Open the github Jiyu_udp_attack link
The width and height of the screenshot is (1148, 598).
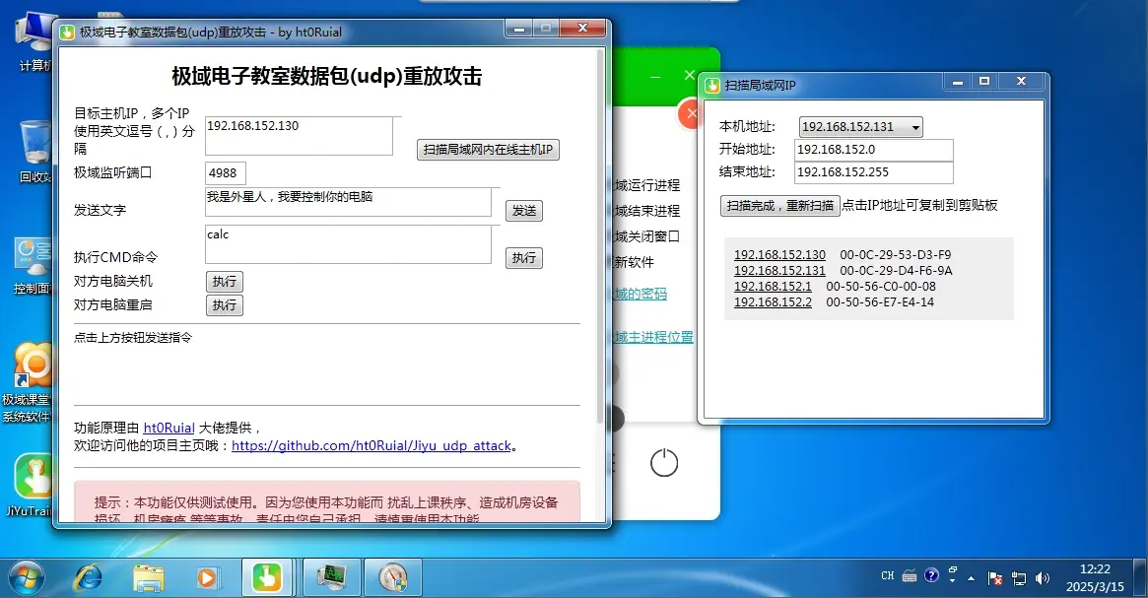tap(371, 445)
